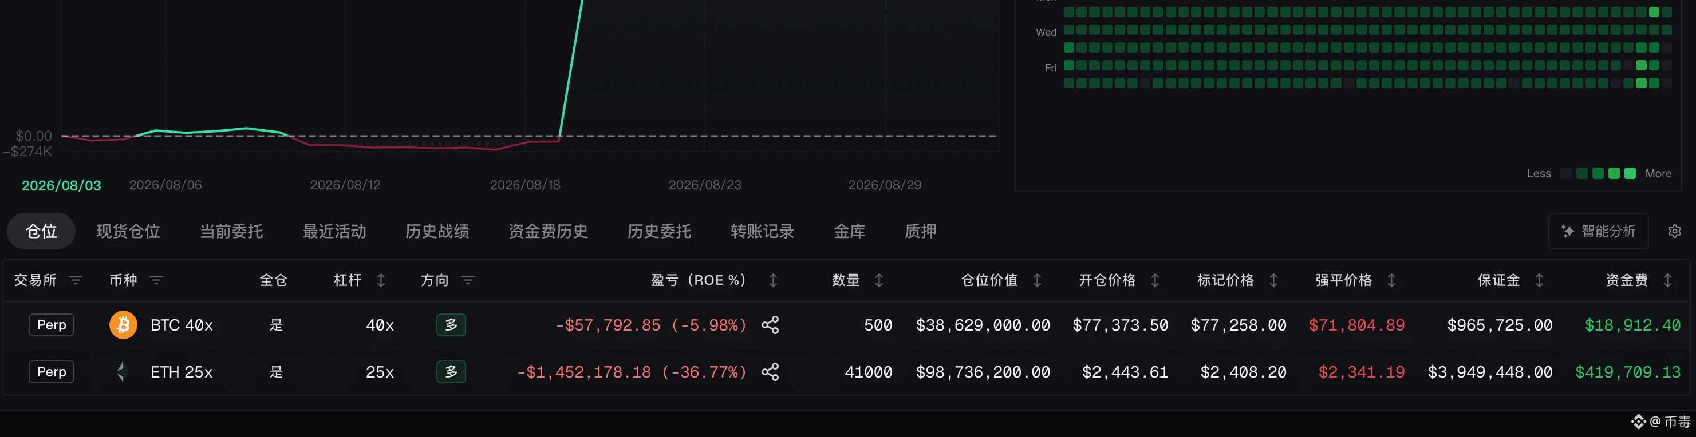Open the coin (币种) filter icon

(x=156, y=280)
